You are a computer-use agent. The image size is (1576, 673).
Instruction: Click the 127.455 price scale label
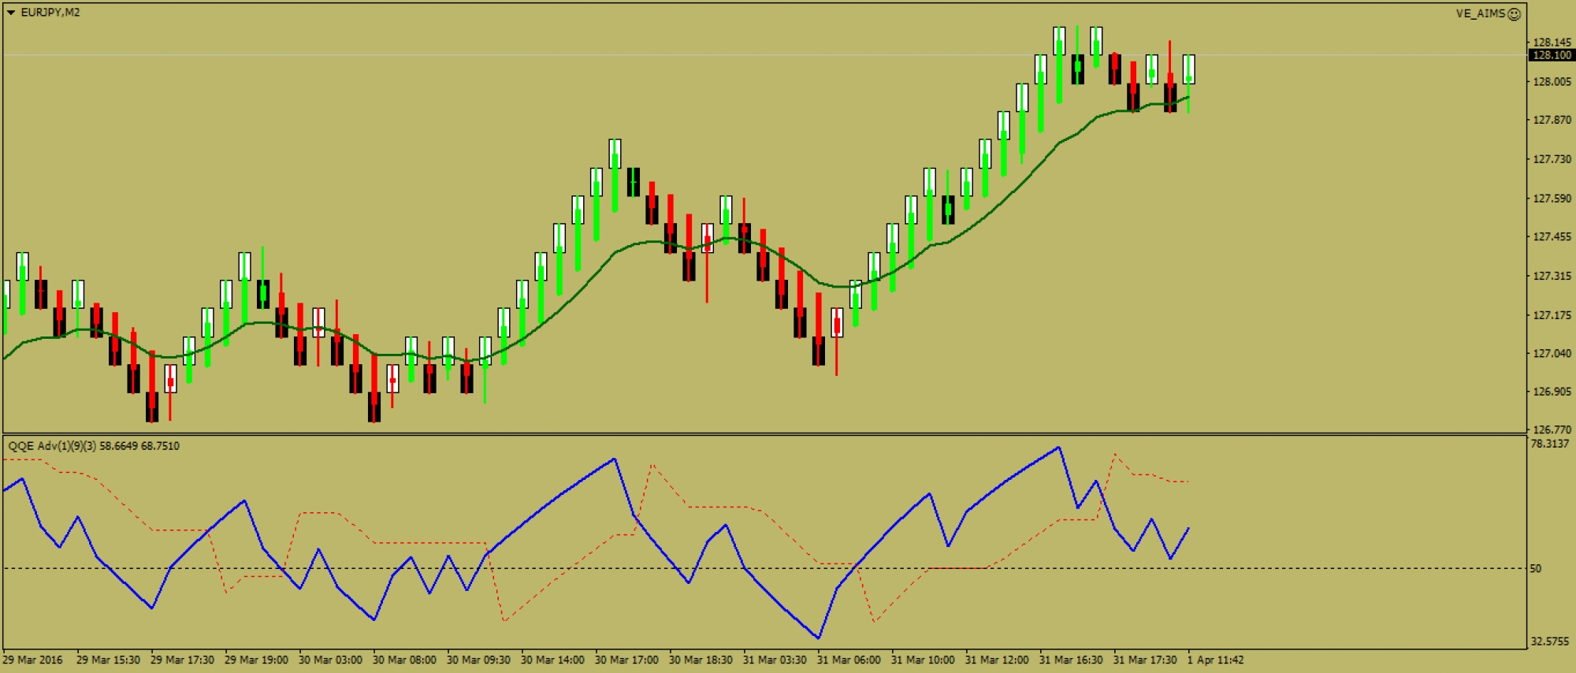[x=1552, y=236]
